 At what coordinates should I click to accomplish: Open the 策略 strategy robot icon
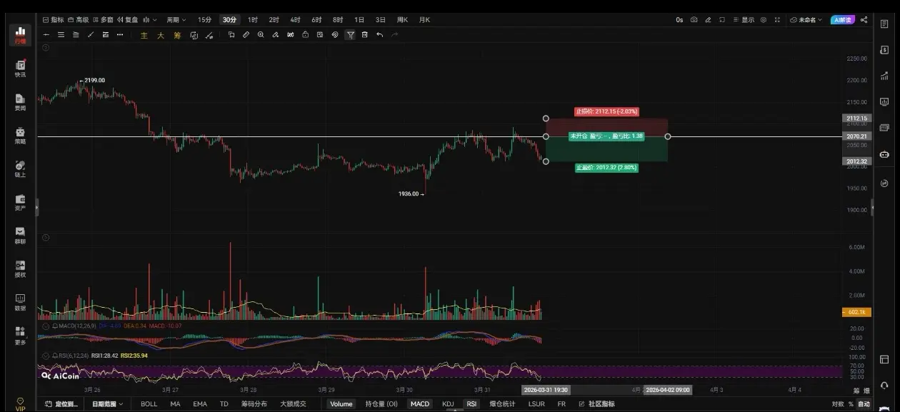pos(20,135)
